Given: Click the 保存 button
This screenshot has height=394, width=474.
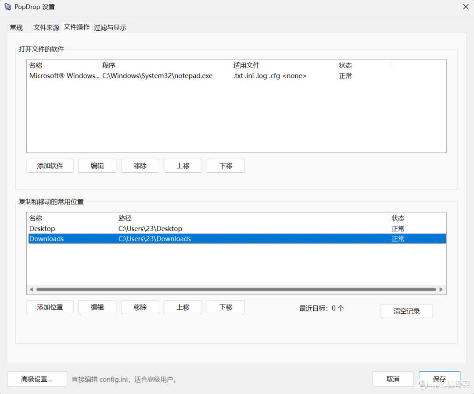Looking at the screenshot, I should coord(439,379).
